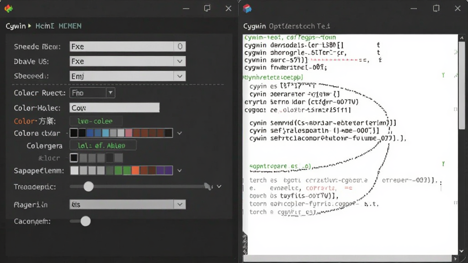
Task: Pick the light cyan swatch in Colore ctxar
Action: pos(106,133)
